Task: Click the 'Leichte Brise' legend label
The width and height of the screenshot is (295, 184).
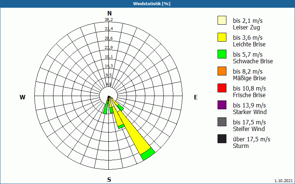Action: coord(249,44)
